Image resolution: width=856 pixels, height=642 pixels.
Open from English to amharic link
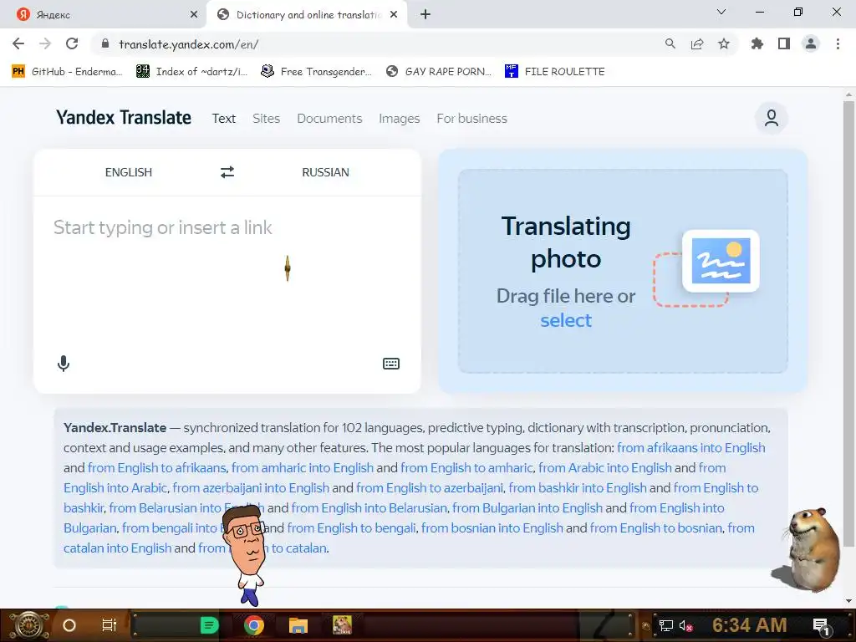(466, 468)
